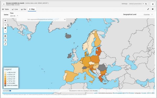Click the Leaflet attribution link

pos(96,93)
